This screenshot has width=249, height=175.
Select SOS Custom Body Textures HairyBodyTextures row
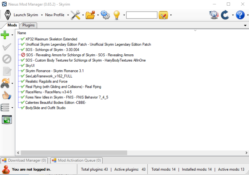(x=85, y=60)
